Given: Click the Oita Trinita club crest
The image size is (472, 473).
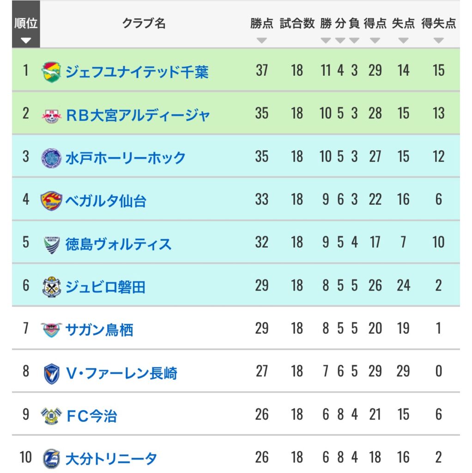Looking at the screenshot, I should click(x=51, y=459).
